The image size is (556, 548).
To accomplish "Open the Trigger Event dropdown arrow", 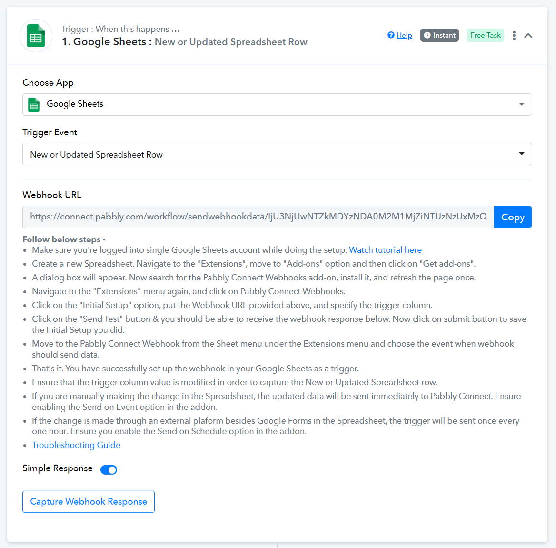I will (x=521, y=154).
